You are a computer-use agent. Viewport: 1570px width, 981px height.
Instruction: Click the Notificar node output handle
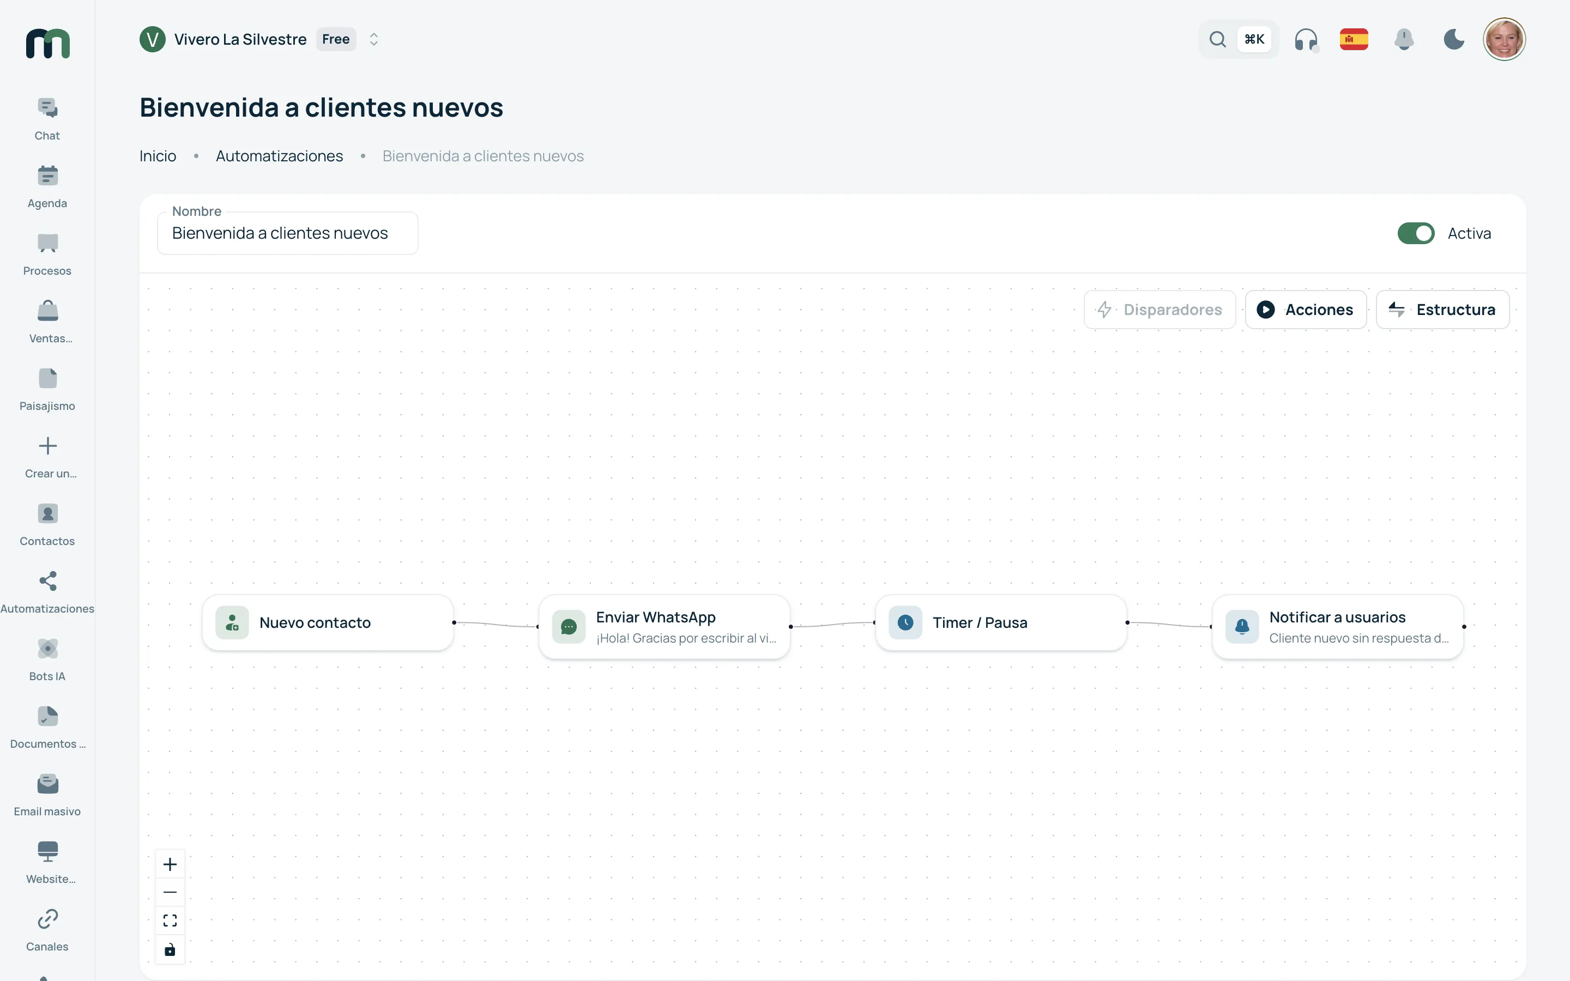[x=1464, y=627]
